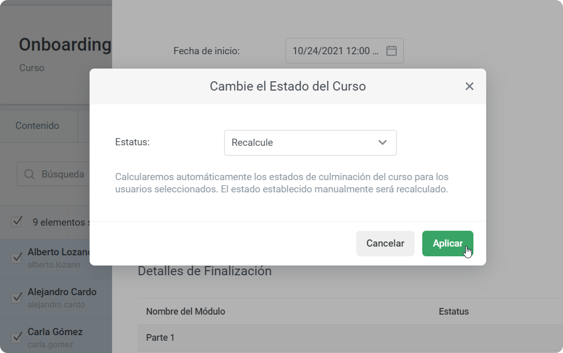Uncheck Alberto Lozano's checkbox
Image resolution: width=563 pixels, height=353 pixels.
(16, 258)
